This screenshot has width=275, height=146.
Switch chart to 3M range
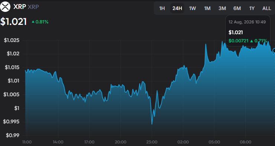(222, 8)
